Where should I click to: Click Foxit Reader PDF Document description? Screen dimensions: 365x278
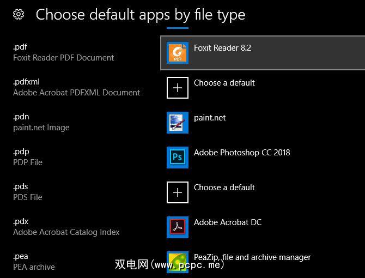click(x=64, y=58)
